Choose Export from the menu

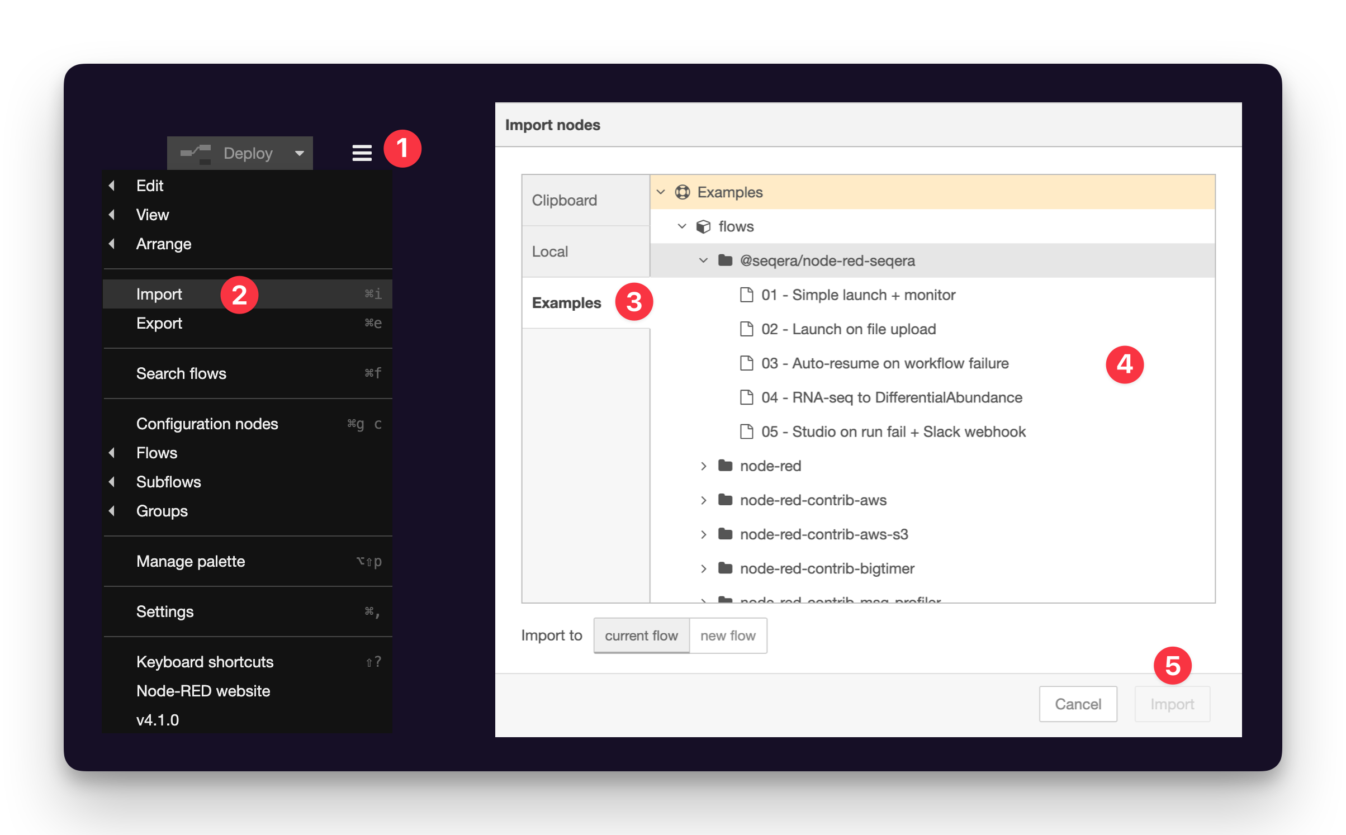pos(159,323)
